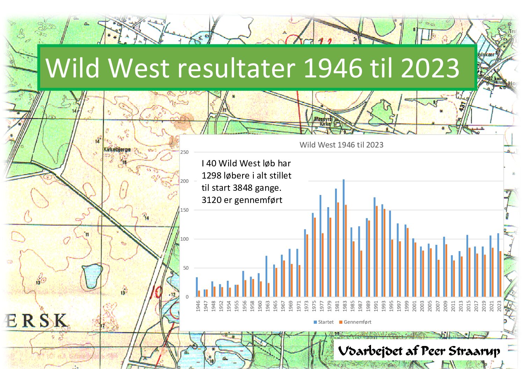Click y-axis value 200
The width and height of the screenshot is (523, 369).
[184, 181]
